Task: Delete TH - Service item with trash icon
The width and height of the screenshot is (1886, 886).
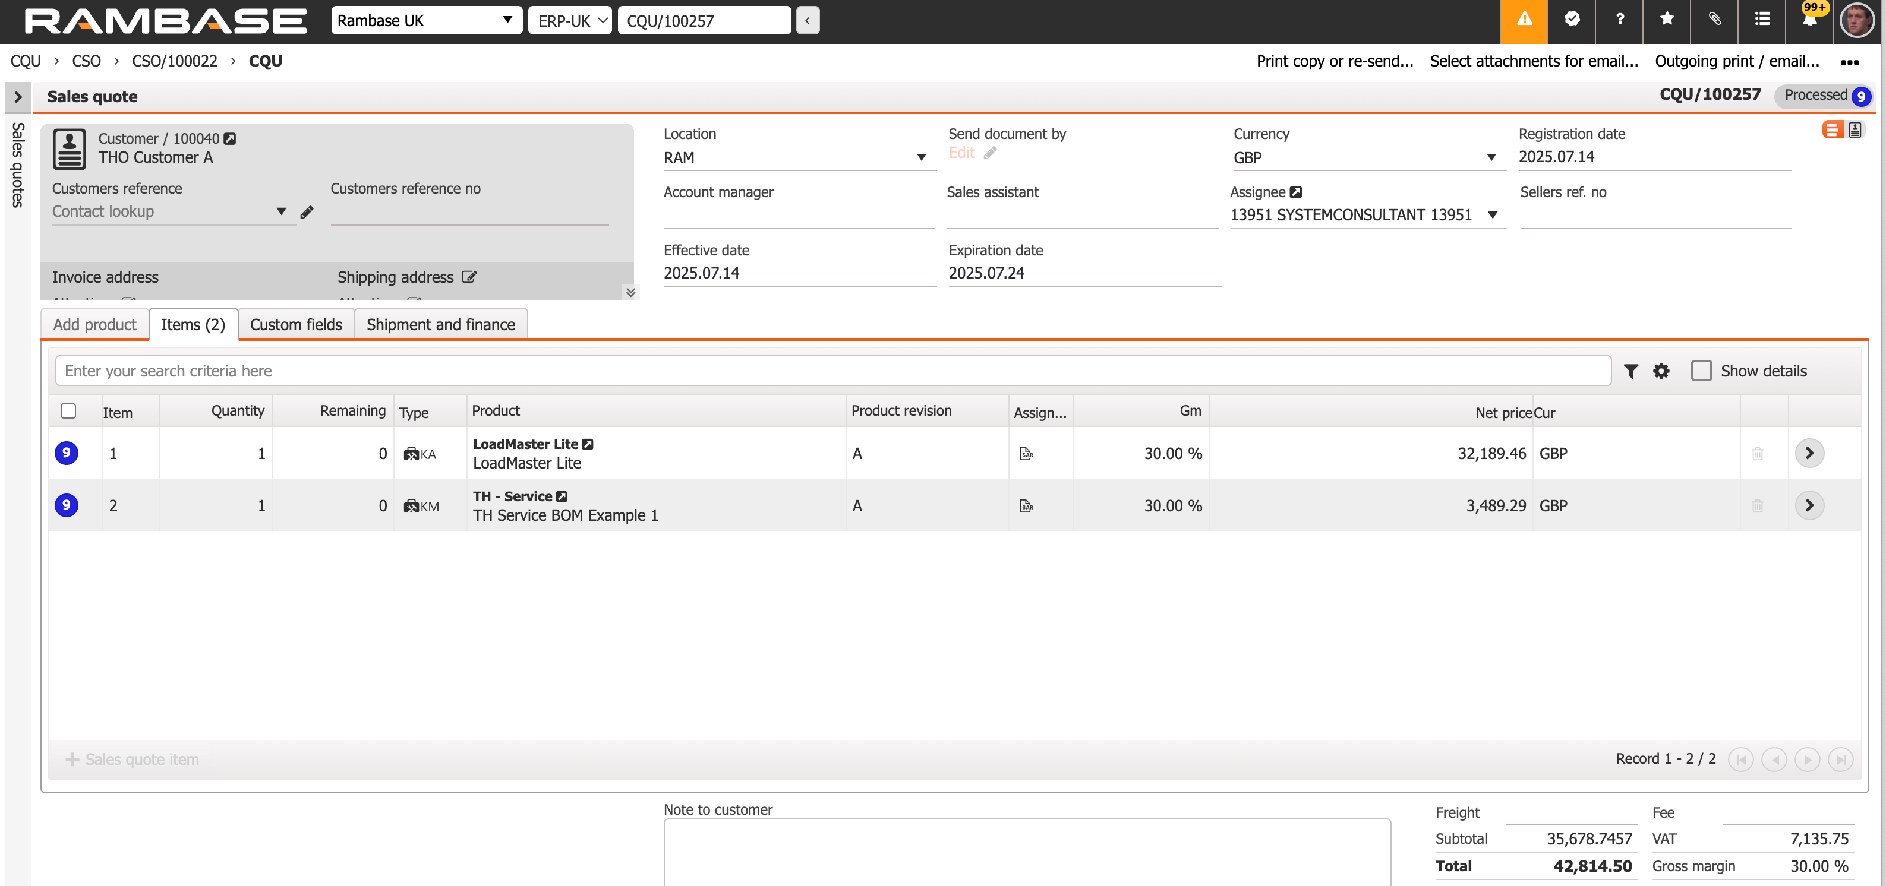Action: click(1757, 507)
